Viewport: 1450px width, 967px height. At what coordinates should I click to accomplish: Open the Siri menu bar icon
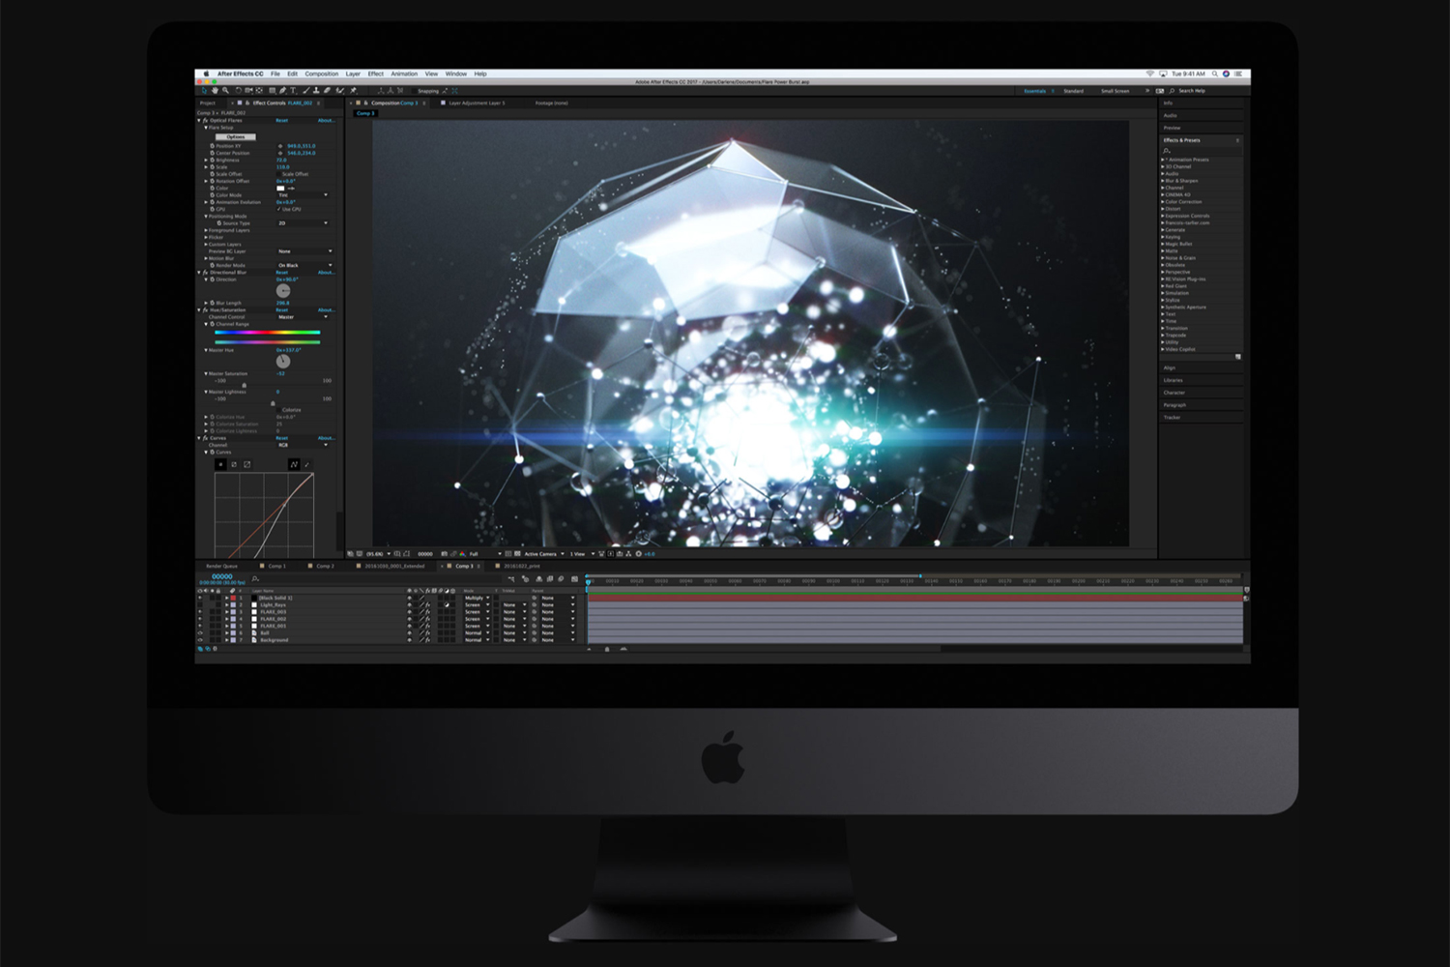pos(1226,73)
